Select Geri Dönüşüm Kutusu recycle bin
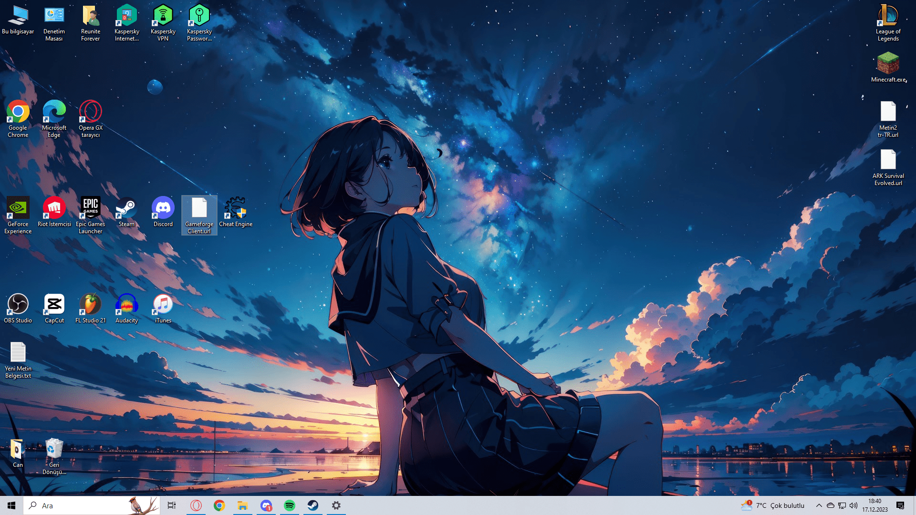The image size is (916, 515). coord(54,456)
